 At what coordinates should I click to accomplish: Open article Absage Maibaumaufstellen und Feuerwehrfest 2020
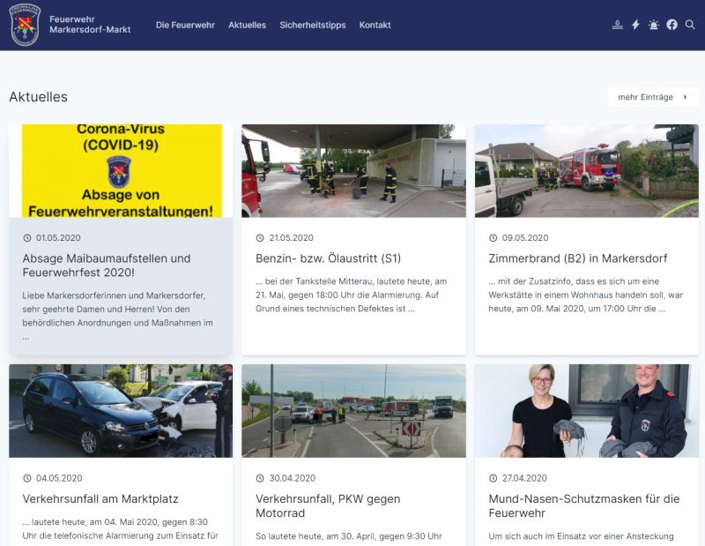click(107, 266)
